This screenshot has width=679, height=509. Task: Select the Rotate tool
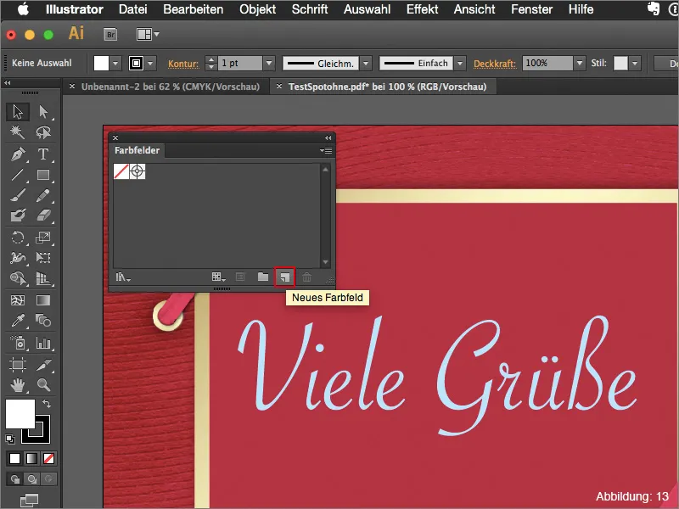coord(18,238)
